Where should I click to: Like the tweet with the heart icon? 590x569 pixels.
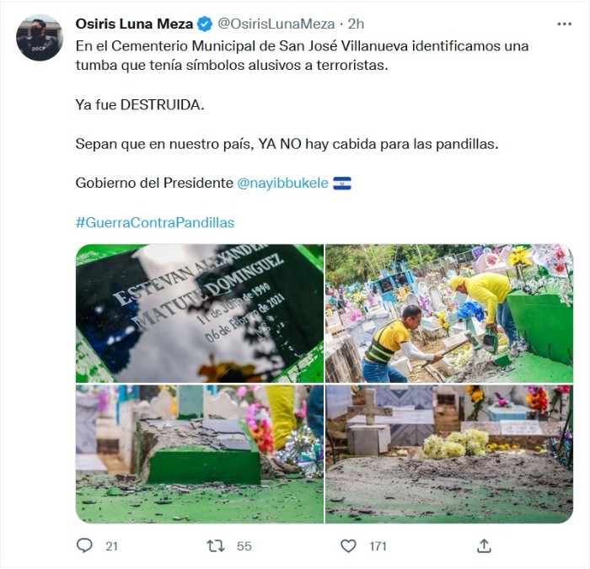pos(348,545)
